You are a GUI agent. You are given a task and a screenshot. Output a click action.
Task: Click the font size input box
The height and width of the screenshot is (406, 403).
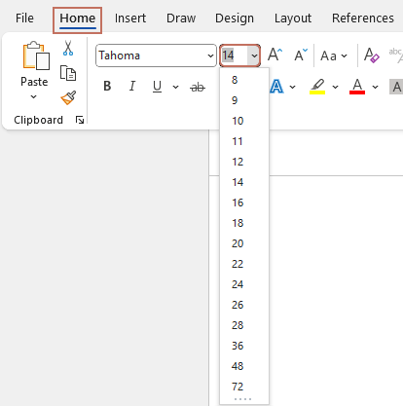(x=234, y=55)
